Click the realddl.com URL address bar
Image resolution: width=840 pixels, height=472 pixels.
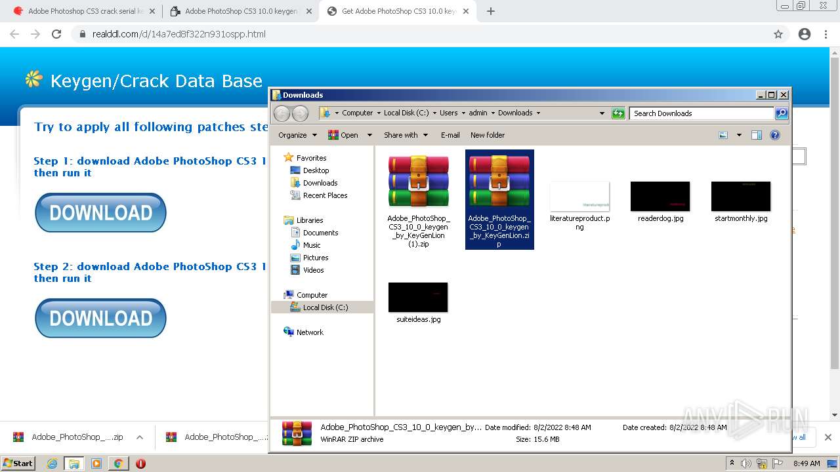coord(421,34)
